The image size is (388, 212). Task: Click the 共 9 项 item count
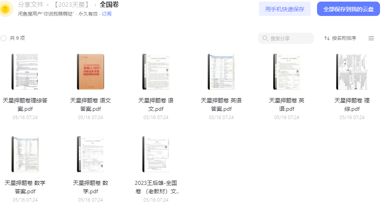17,38
